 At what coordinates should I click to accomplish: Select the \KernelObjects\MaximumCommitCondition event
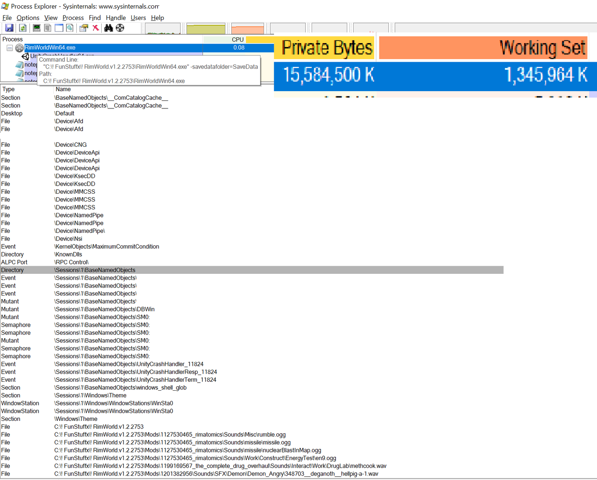252,247
